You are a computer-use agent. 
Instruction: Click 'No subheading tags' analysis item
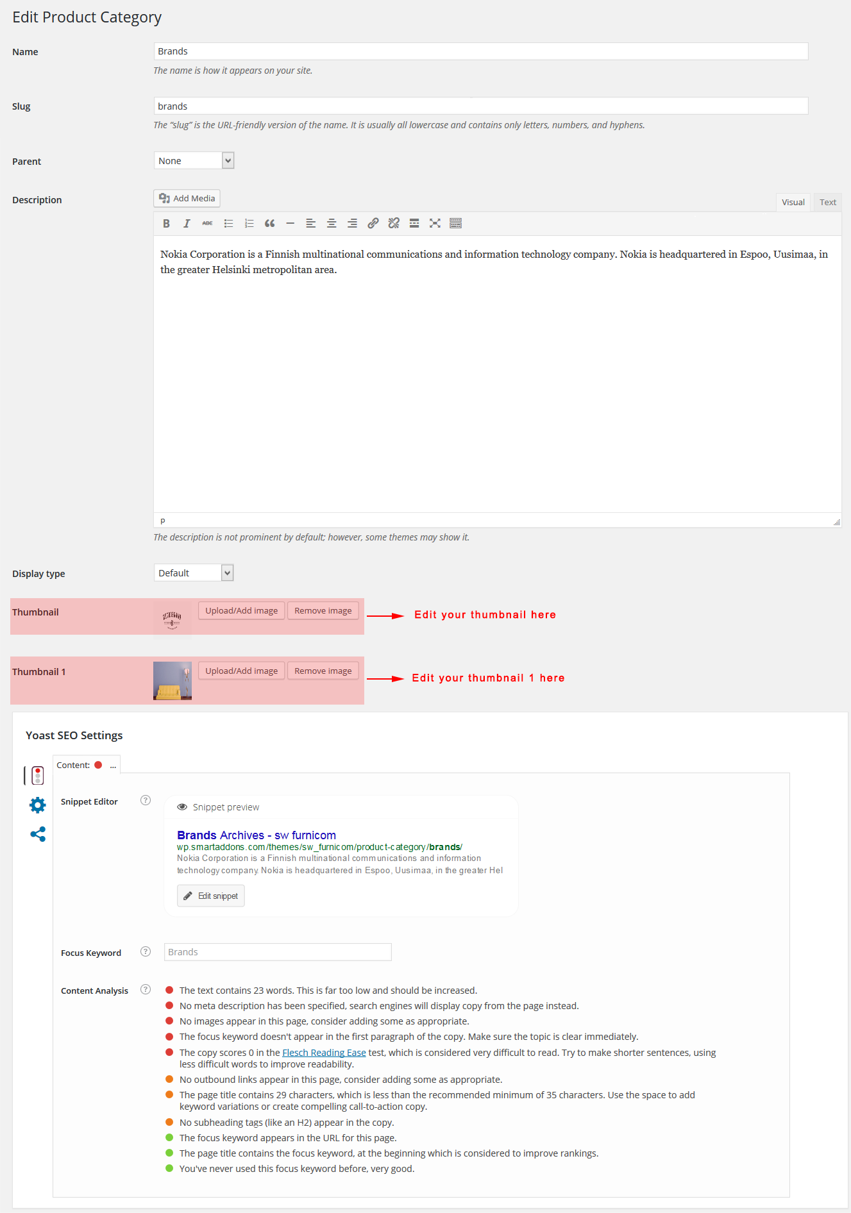click(x=287, y=1122)
